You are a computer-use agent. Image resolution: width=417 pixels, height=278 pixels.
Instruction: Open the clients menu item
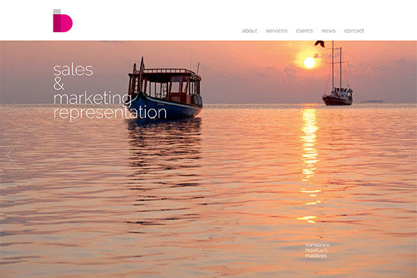304,31
